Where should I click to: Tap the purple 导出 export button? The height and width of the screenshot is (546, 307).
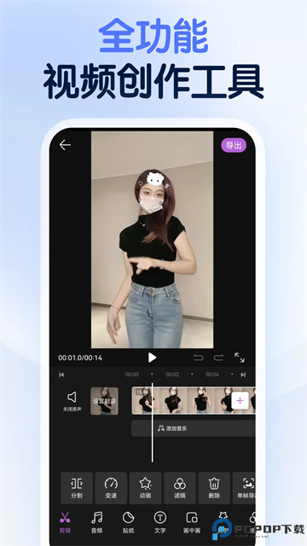[x=234, y=145]
